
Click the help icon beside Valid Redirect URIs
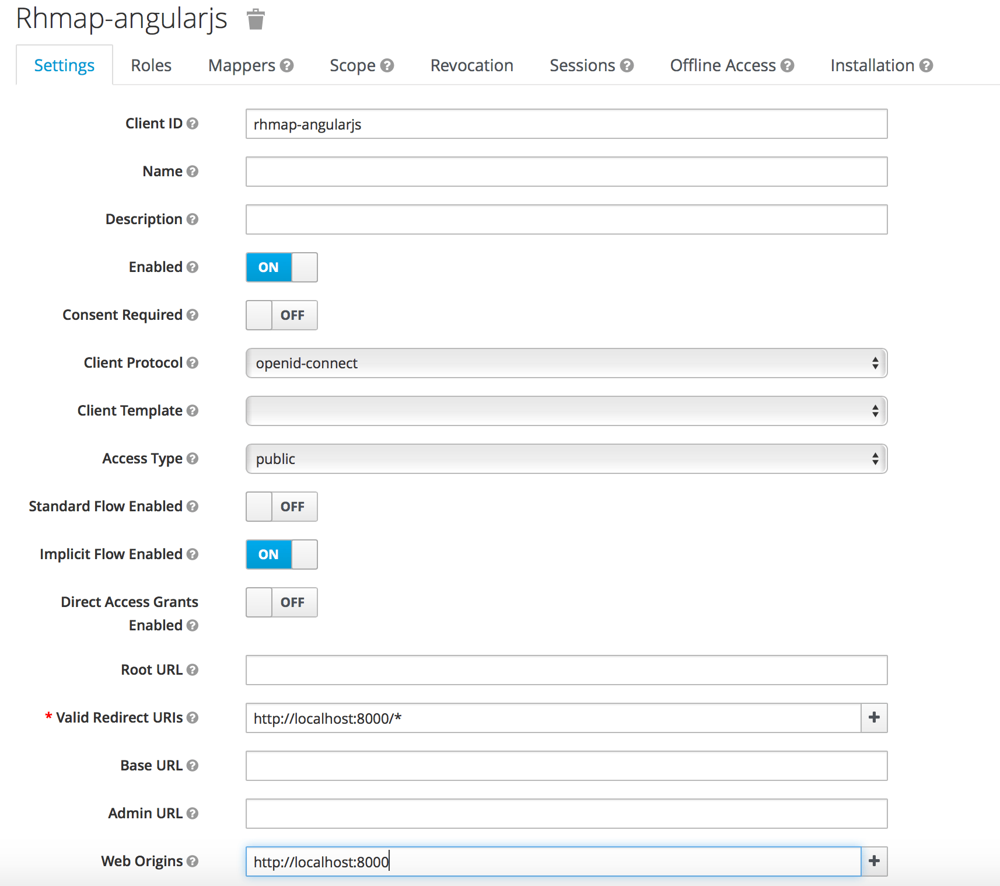tap(193, 718)
